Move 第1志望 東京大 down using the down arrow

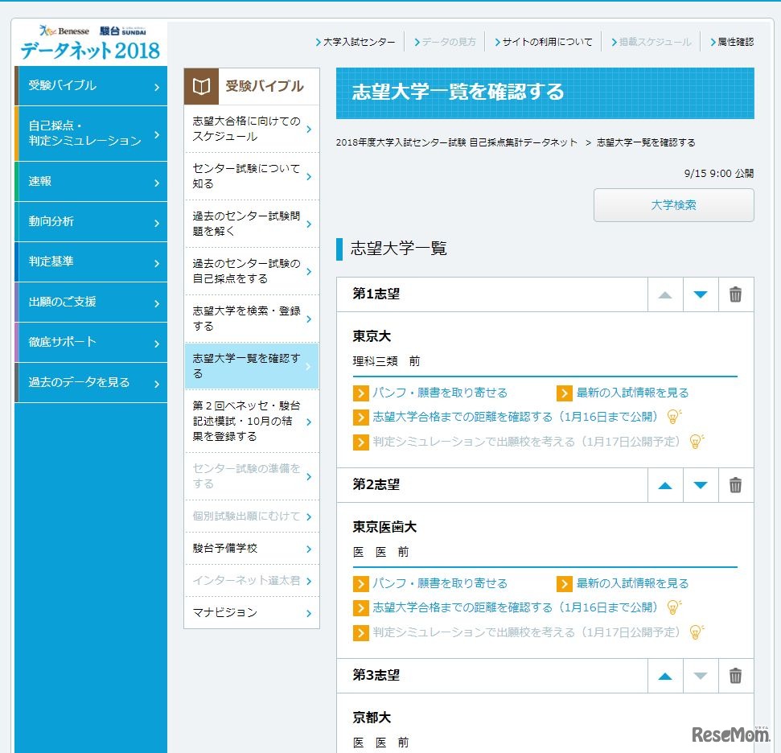(x=699, y=295)
